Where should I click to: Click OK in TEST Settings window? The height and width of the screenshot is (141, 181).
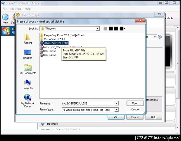[x=116, y=117]
